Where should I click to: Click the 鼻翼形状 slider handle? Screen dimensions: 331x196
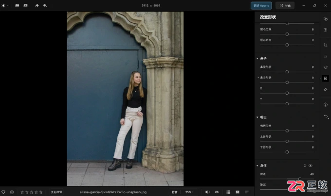coord(287,72)
